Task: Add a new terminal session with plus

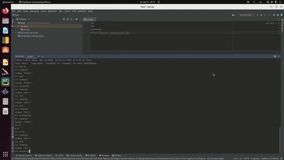Action: tap(39, 56)
